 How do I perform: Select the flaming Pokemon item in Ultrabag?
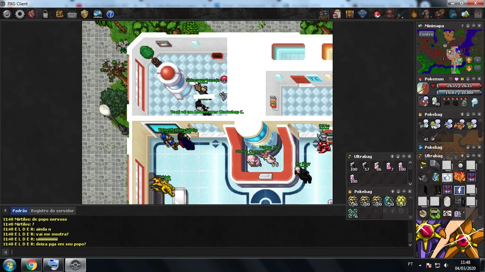pyautogui.click(x=459, y=177)
